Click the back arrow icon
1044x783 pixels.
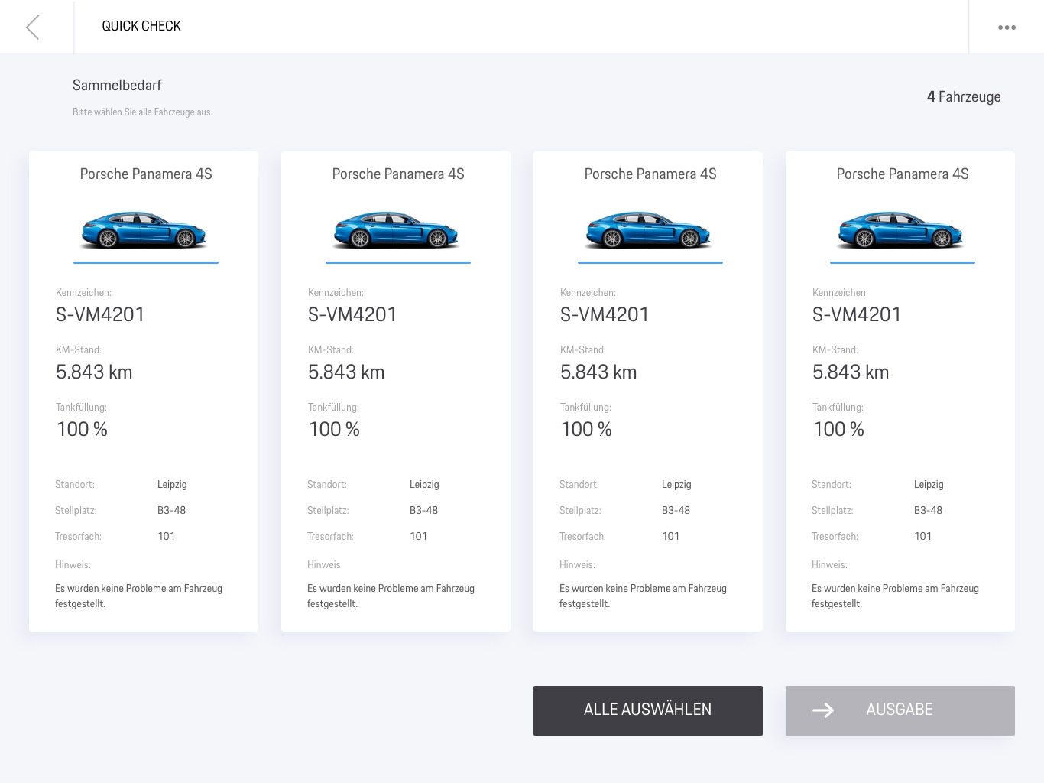(32, 27)
